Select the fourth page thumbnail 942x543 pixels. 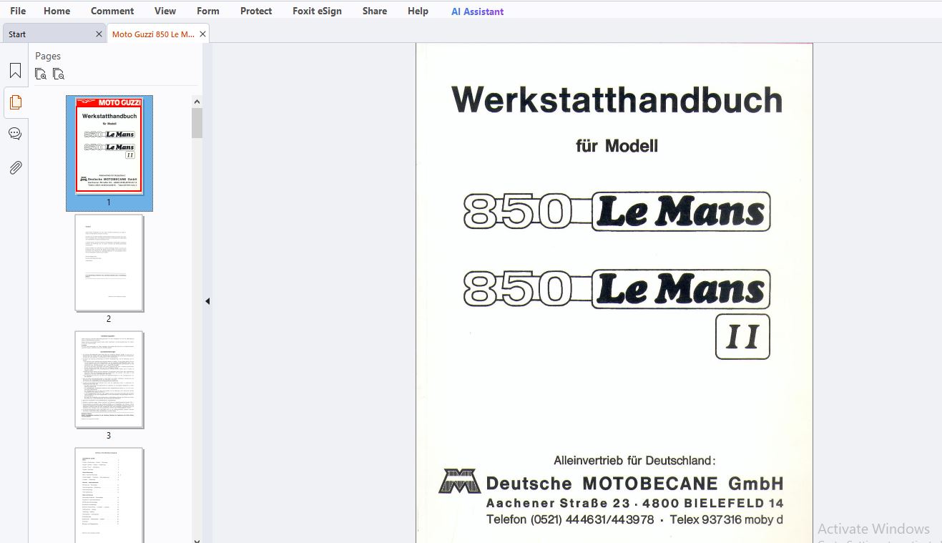pyautogui.click(x=109, y=495)
